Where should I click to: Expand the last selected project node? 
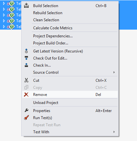4,26
